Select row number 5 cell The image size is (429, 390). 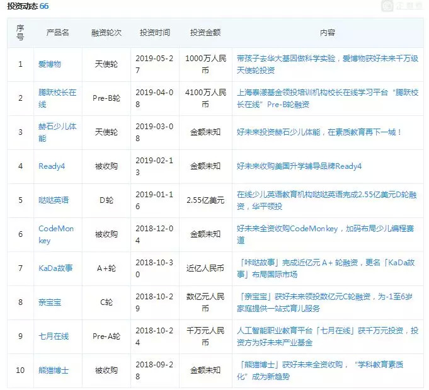tap(20, 200)
